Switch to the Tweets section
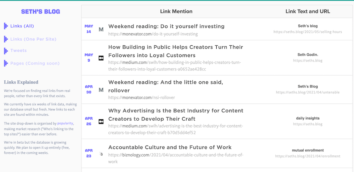 [x=18, y=51]
